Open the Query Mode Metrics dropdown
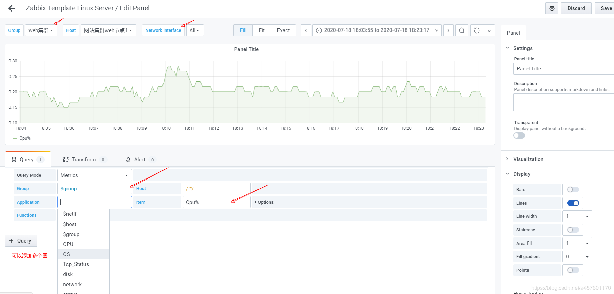 point(95,175)
